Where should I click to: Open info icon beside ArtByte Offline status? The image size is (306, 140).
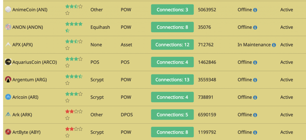pos(255,133)
